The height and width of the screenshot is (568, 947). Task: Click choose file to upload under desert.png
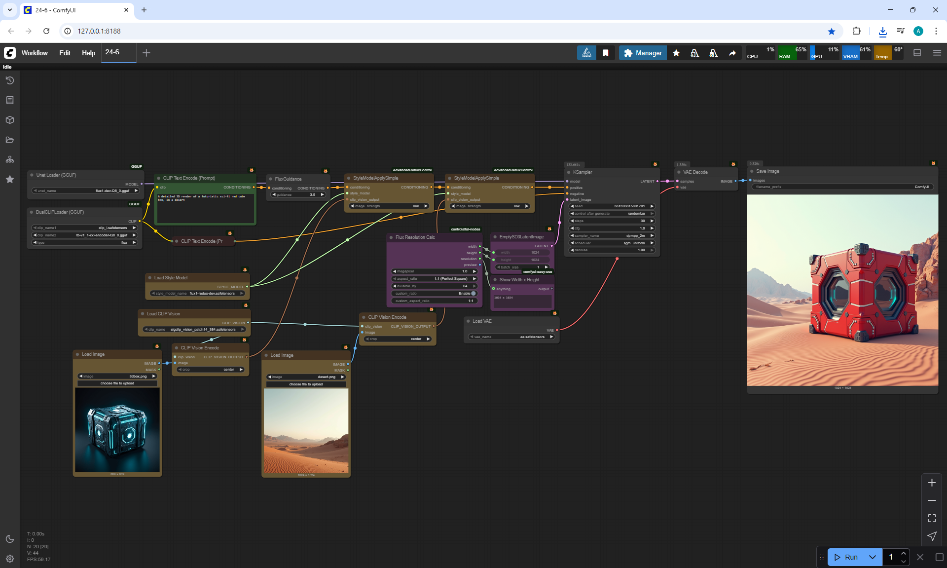coord(306,384)
